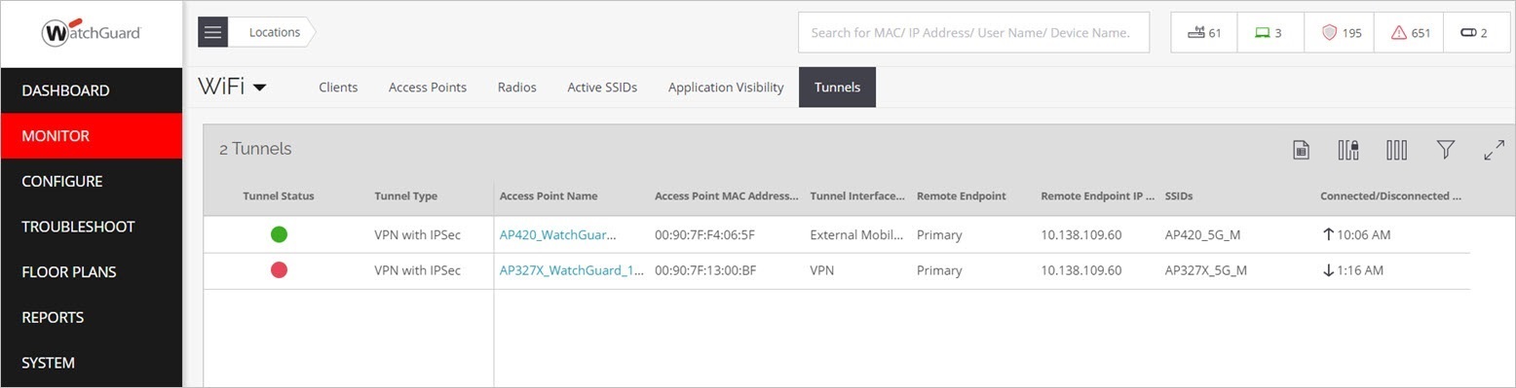Open security shield alerts 195
This screenshot has width=1516, height=388.
tap(1341, 32)
